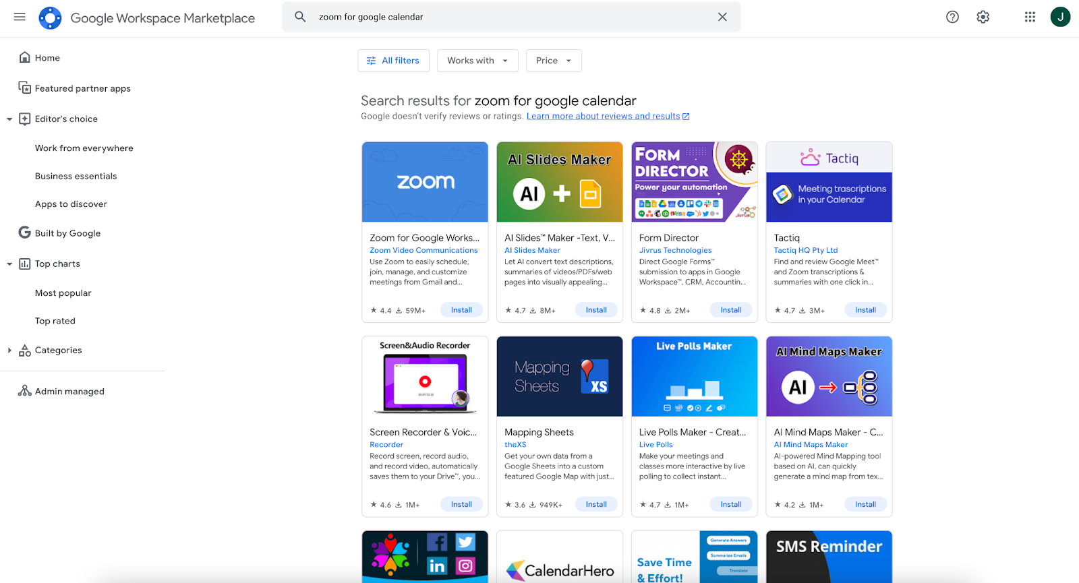
Task: Open the Tactiq banner image
Action: (x=829, y=182)
